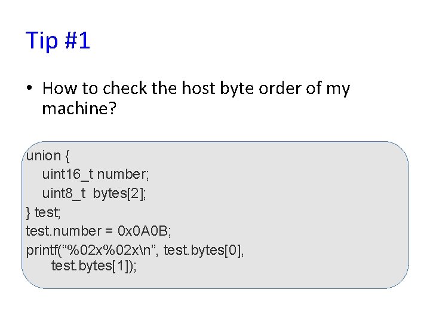Click the "union {" code line
Screen dimensions: 430x323
(48, 156)
